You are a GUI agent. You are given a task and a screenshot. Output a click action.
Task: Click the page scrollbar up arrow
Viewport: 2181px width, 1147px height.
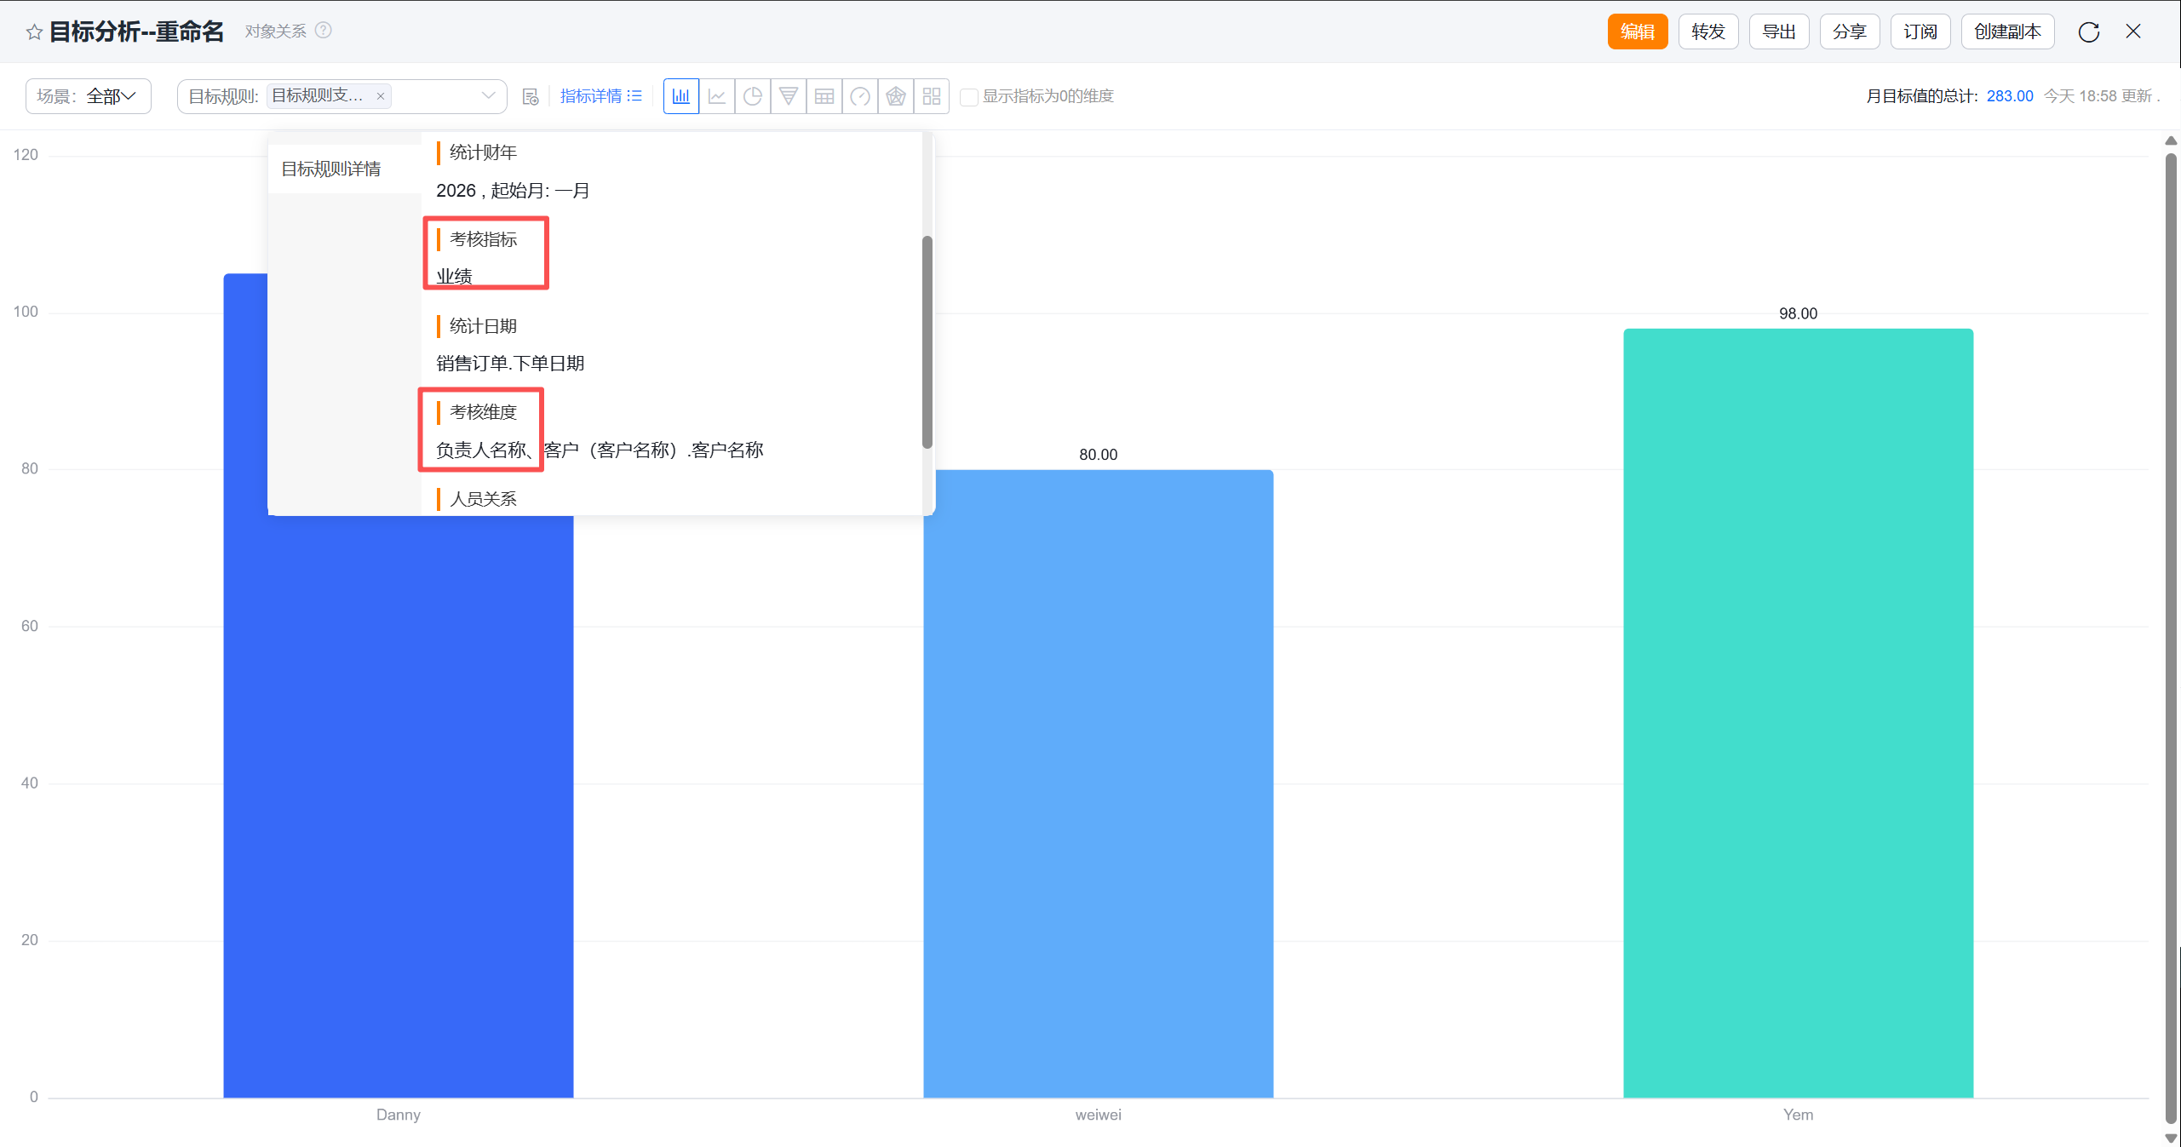[x=2172, y=141]
